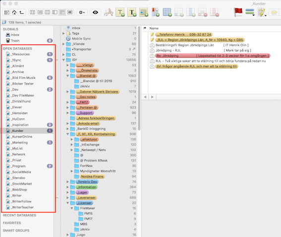Collapse the _Licenser folder
The height and width of the screenshot is (237, 281).
pos(67,203)
